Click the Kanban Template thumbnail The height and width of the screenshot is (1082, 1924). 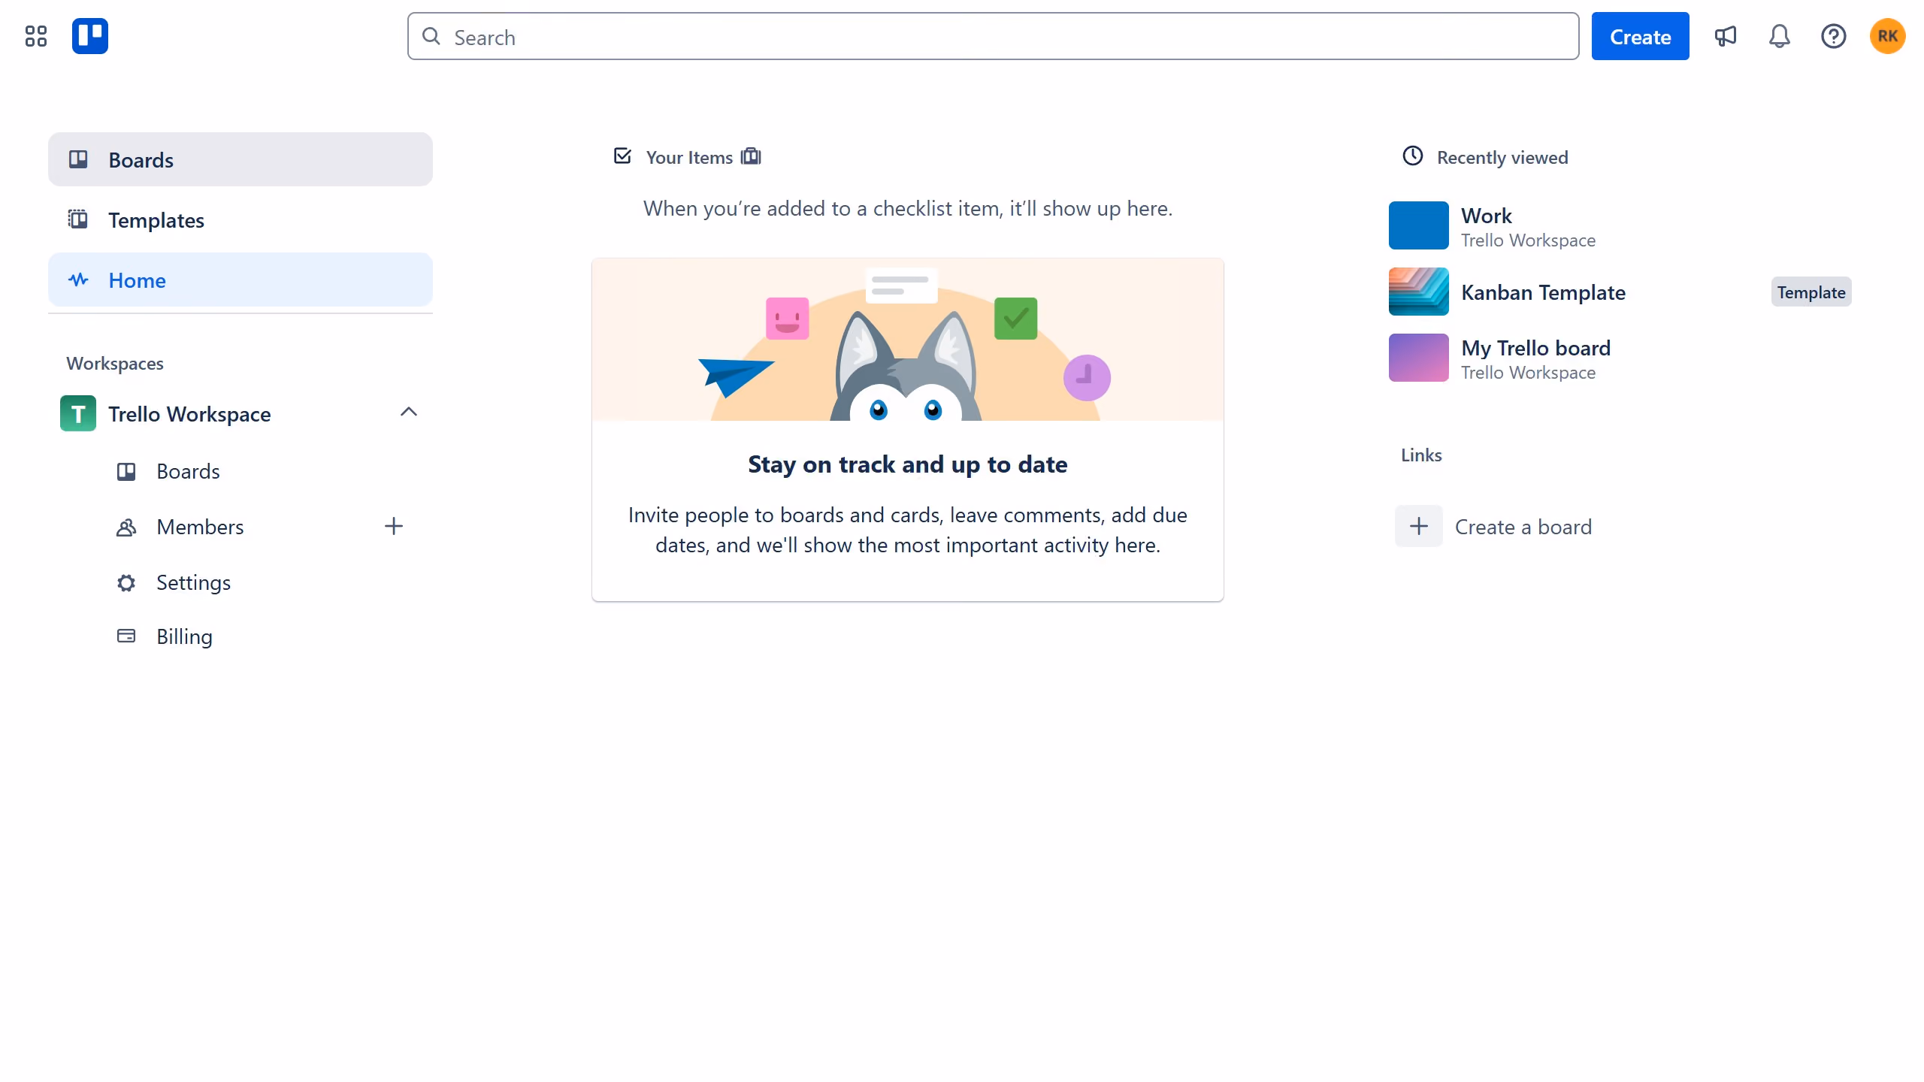pos(1418,292)
